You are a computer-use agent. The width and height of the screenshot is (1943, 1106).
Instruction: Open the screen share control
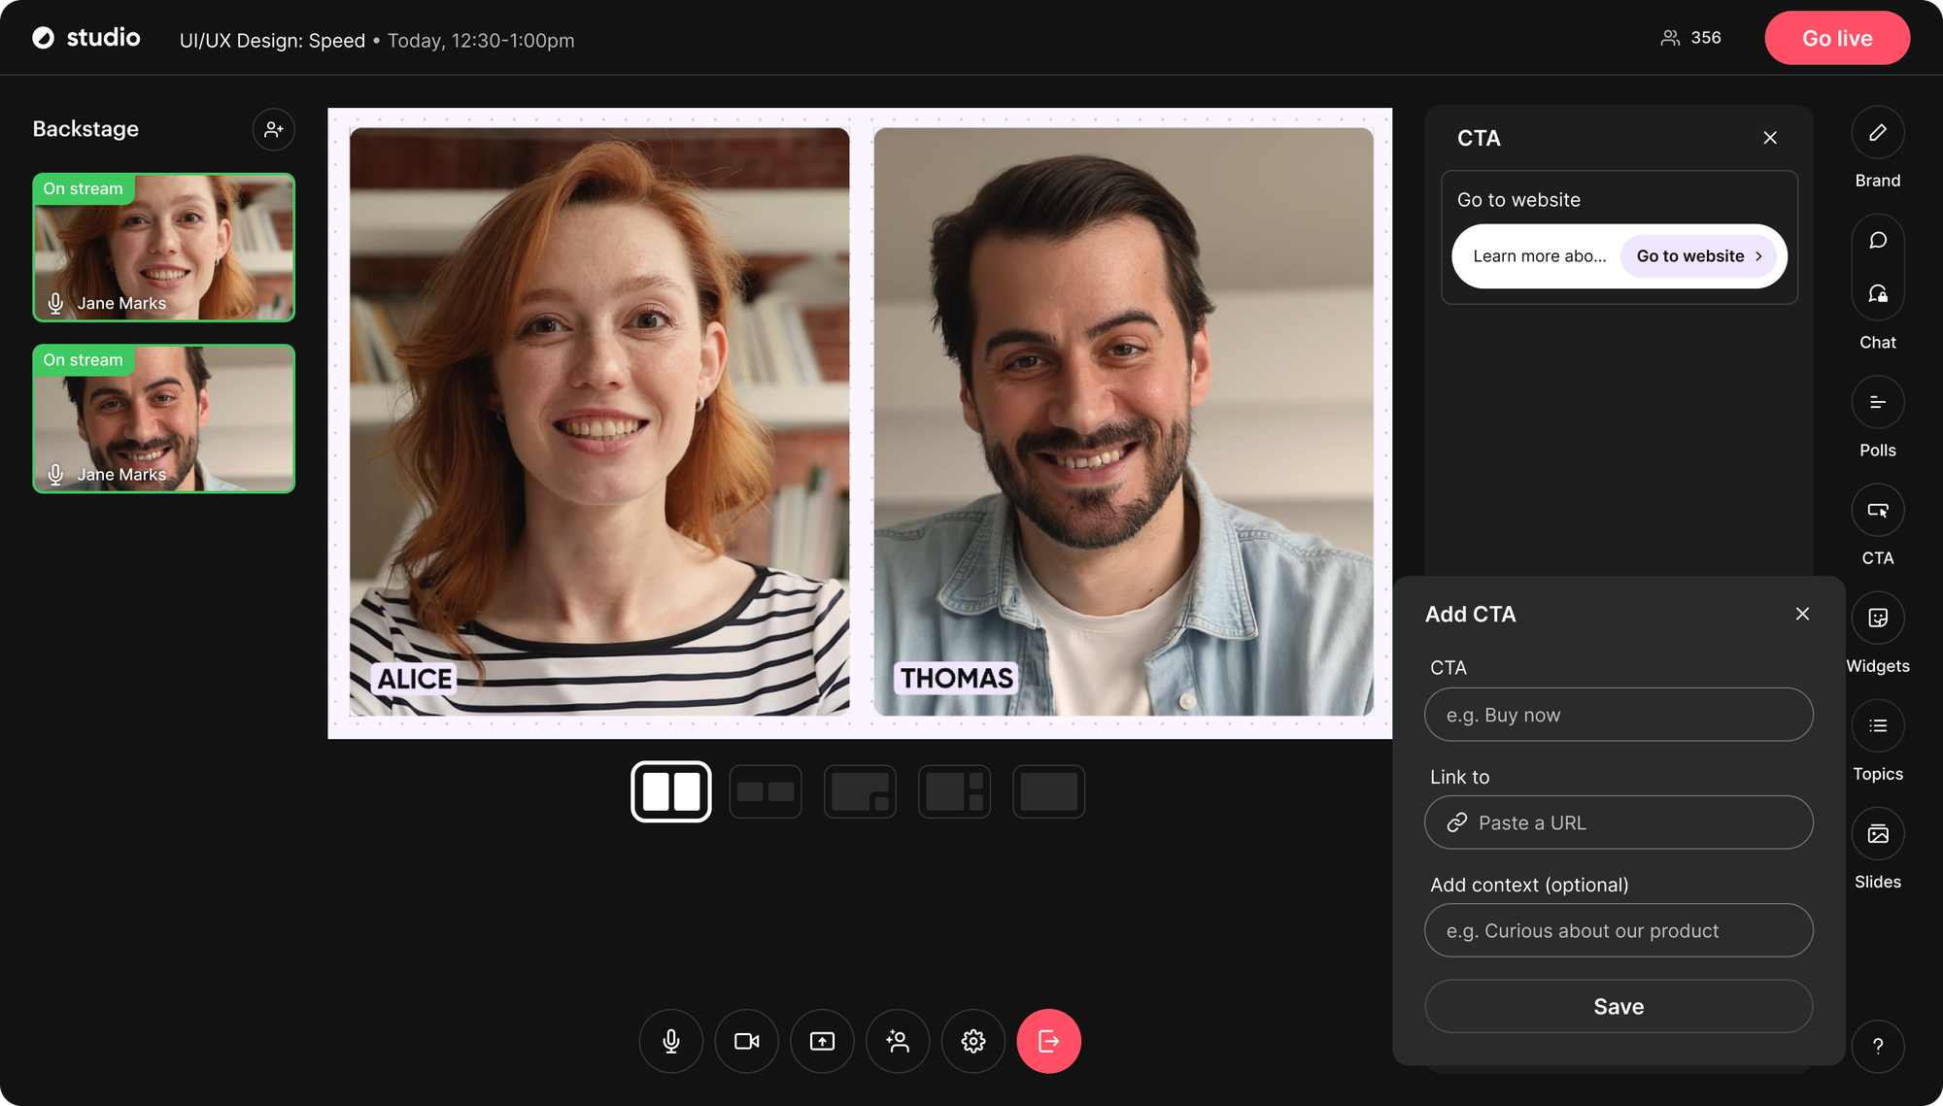(x=822, y=1041)
